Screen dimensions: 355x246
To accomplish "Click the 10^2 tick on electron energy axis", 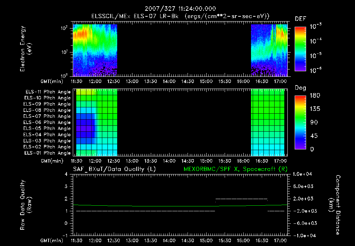I will coord(64,28).
